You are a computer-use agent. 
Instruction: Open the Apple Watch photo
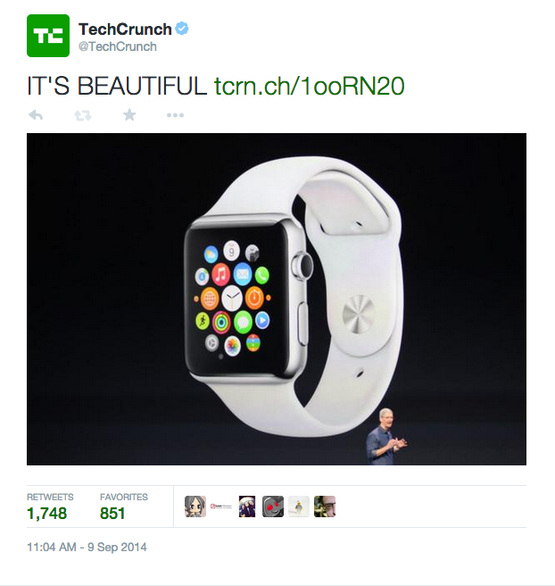(x=277, y=299)
